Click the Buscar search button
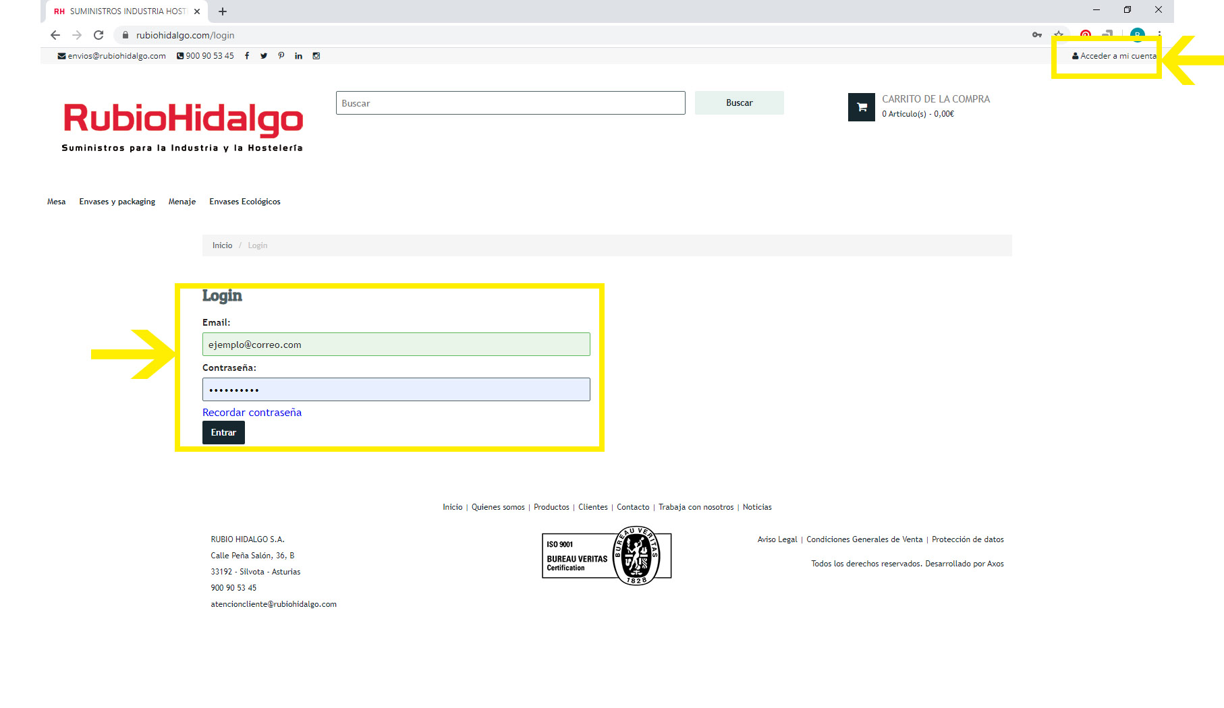 coord(740,103)
